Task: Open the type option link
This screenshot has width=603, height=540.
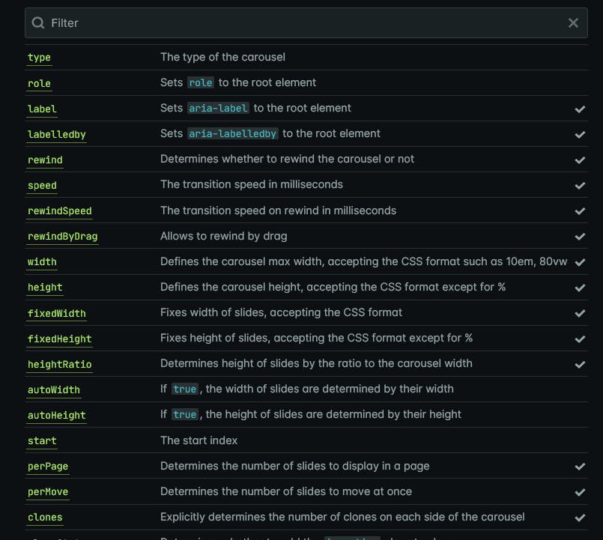Action: 39,58
